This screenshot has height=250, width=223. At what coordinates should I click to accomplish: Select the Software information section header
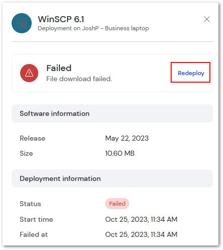click(x=112, y=113)
